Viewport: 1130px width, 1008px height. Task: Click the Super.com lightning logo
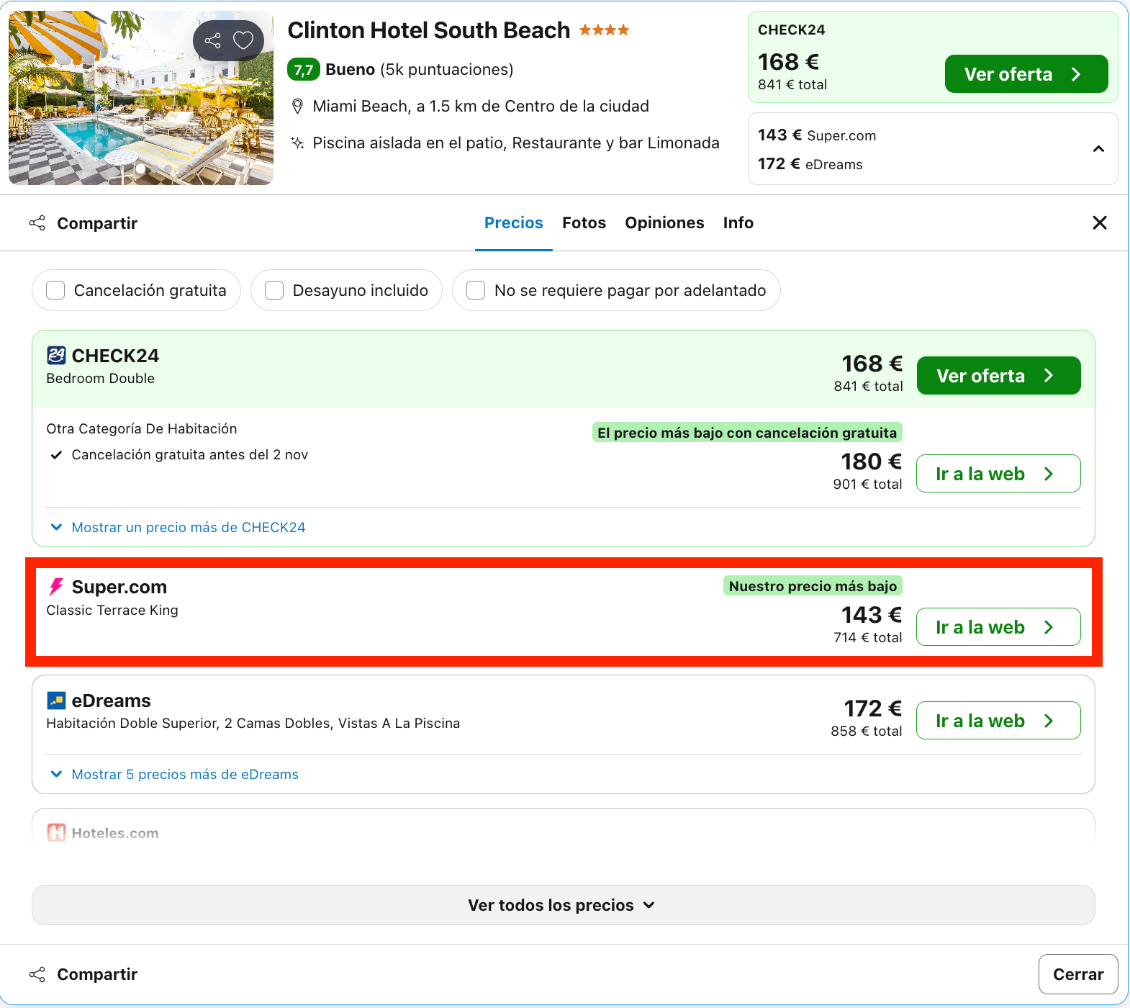tap(56, 587)
